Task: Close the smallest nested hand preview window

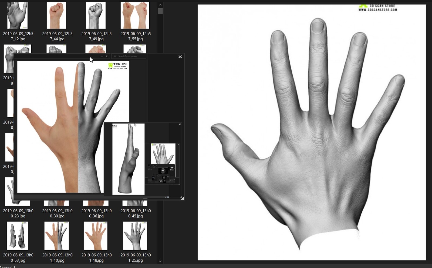Action: (178, 144)
